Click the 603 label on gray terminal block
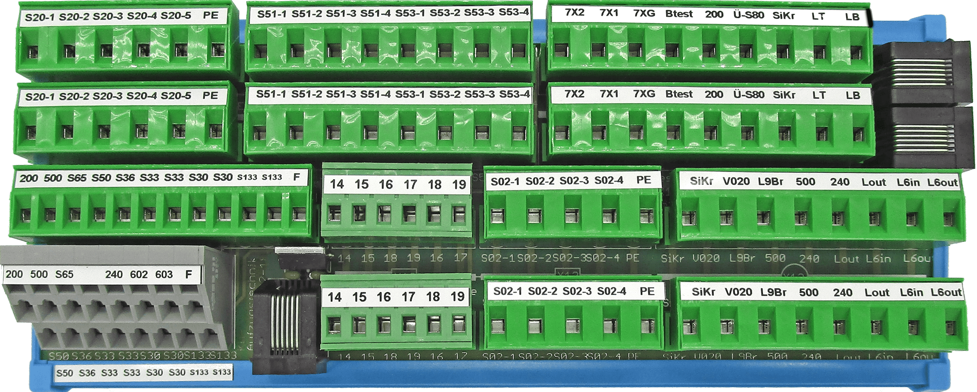 click(x=164, y=274)
